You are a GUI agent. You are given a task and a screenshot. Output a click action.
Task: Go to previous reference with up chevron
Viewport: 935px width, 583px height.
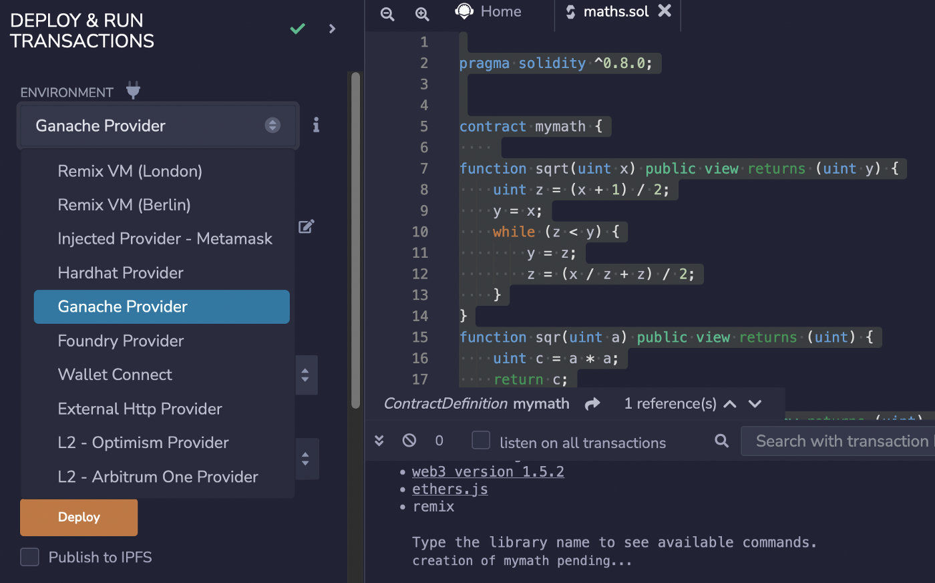730,403
